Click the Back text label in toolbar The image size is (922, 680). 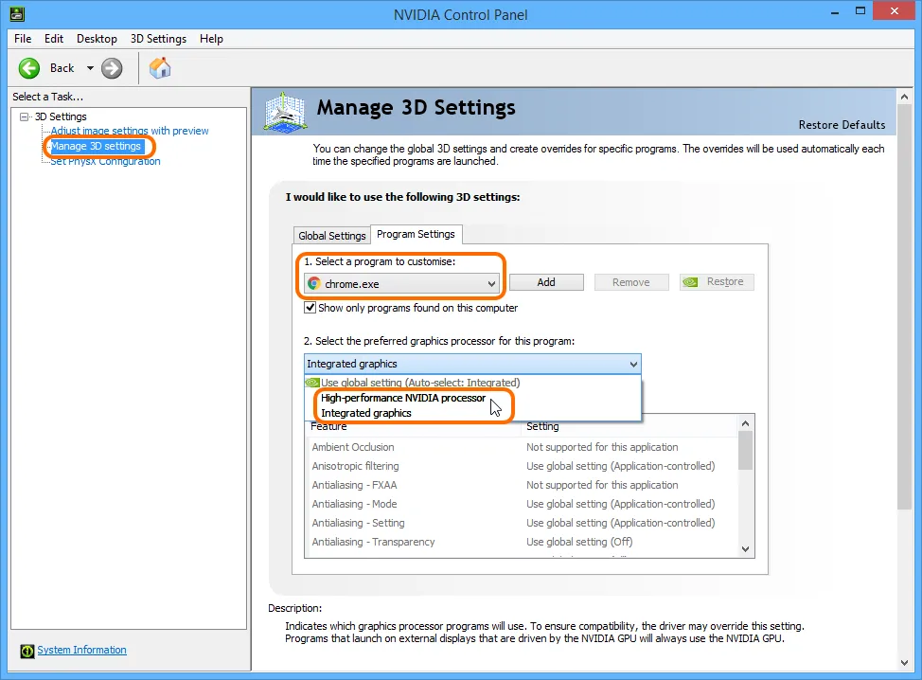point(62,68)
